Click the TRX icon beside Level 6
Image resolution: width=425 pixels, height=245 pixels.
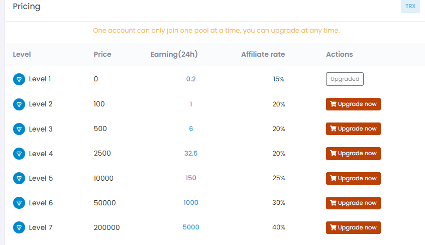(x=19, y=203)
